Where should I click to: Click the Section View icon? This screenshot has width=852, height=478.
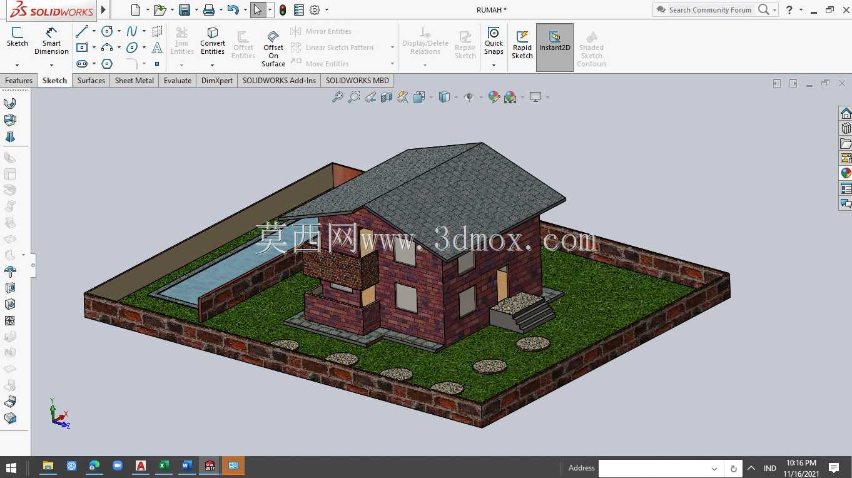[x=387, y=97]
